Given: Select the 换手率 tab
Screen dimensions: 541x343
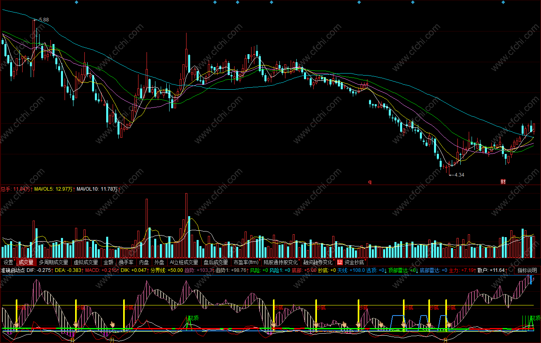Looking at the screenshot, I should [126, 262].
